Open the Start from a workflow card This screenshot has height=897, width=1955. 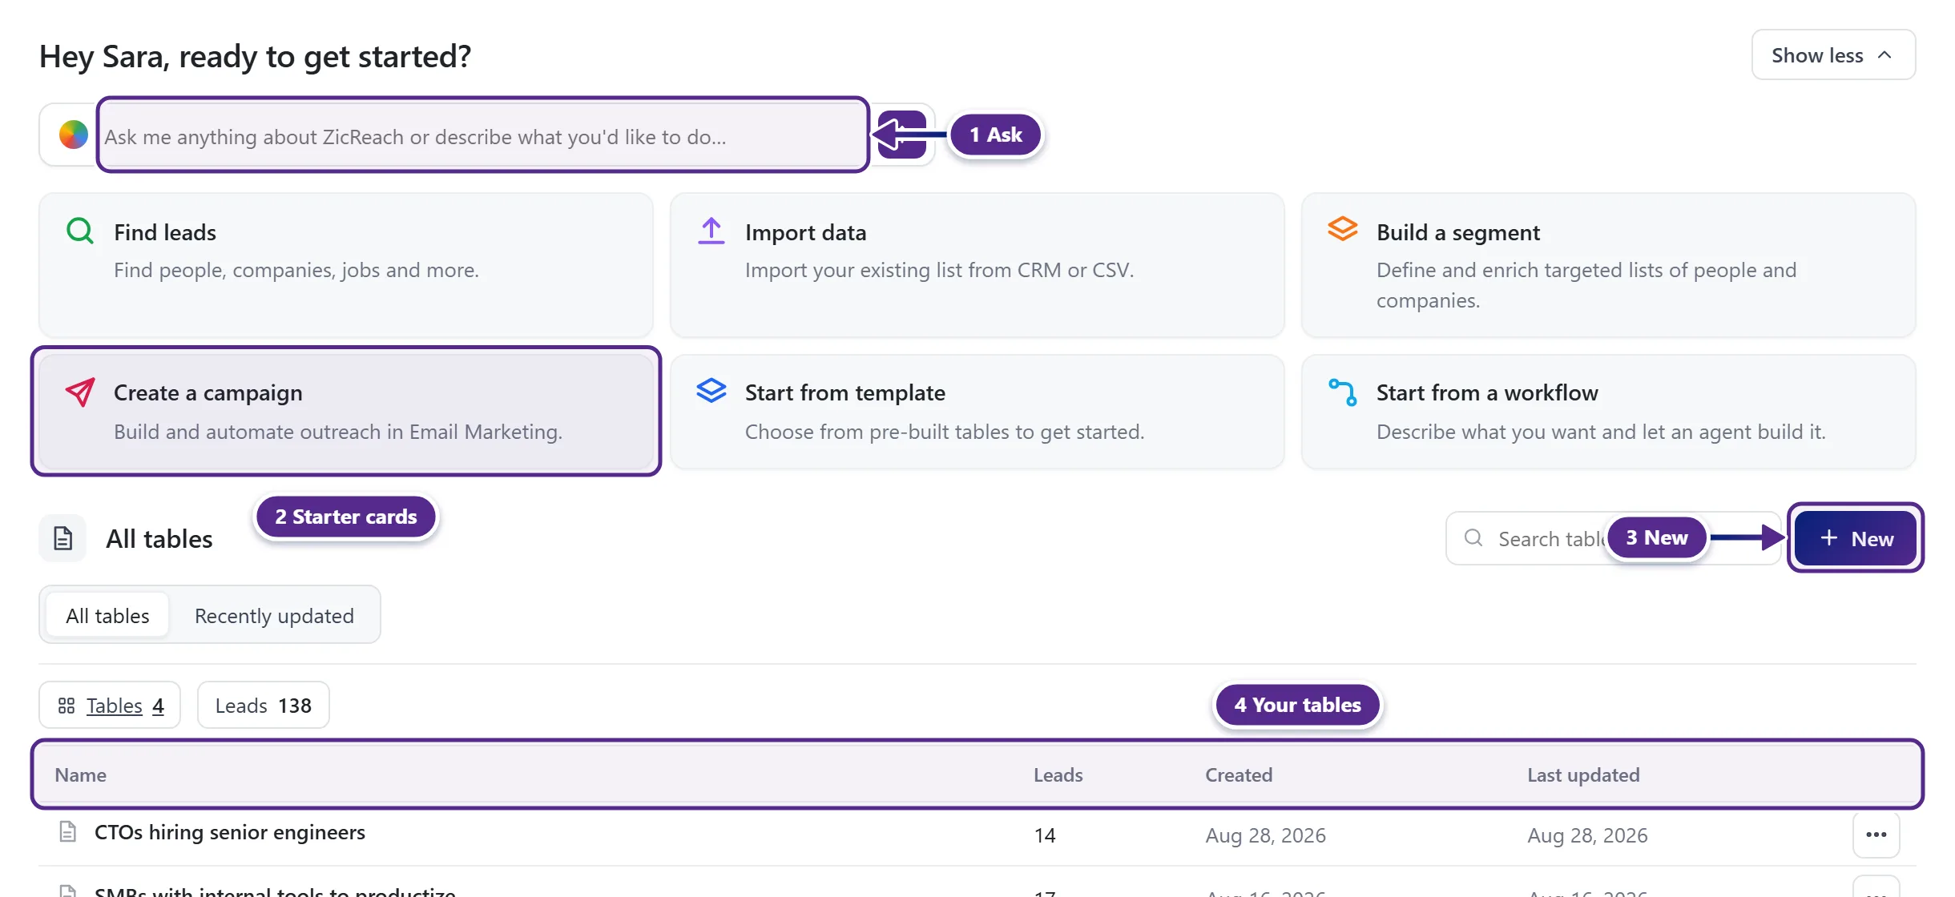1608,412
